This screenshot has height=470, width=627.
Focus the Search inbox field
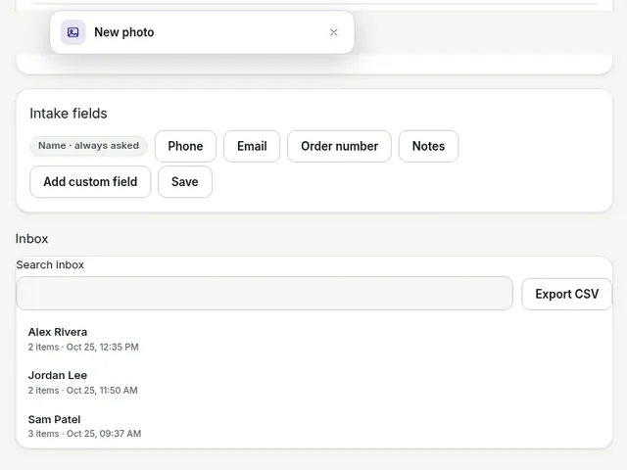pos(265,294)
